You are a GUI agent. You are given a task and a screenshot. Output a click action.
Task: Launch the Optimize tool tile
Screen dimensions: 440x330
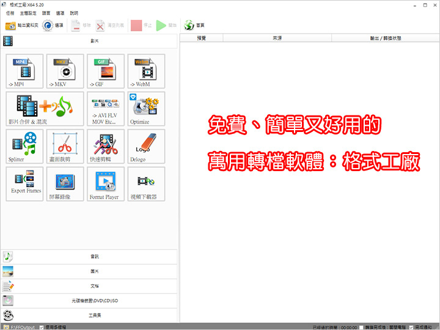[x=146, y=109]
